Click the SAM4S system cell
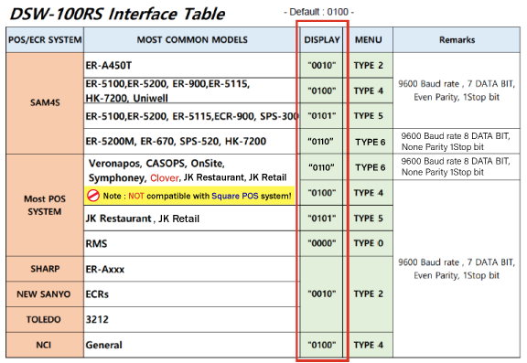Image resolution: width=527 pixels, height=363 pixels. (x=45, y=103)
